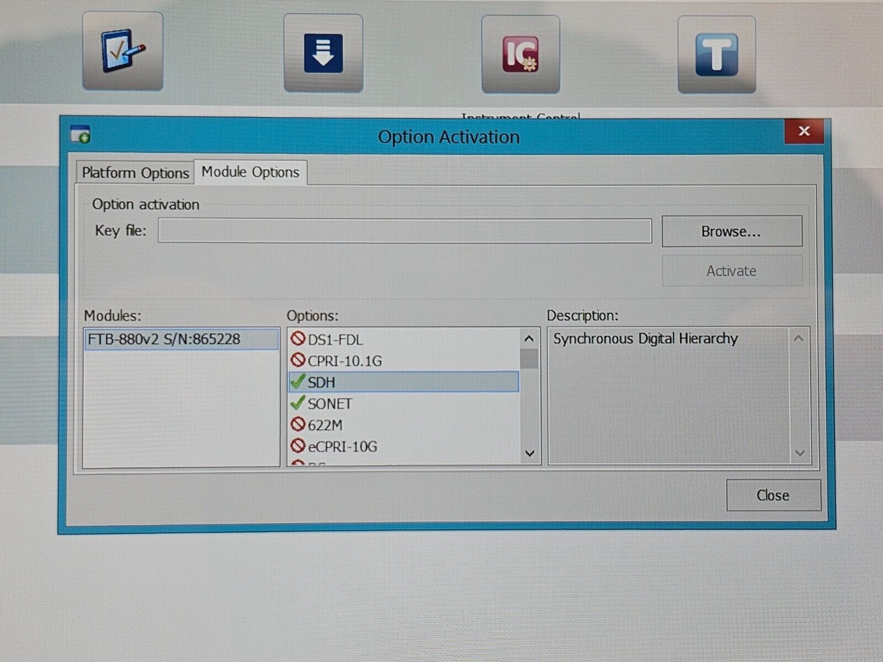Click the Options list scroll down arrow
This screenshot has height=662, width=883.
529,453
